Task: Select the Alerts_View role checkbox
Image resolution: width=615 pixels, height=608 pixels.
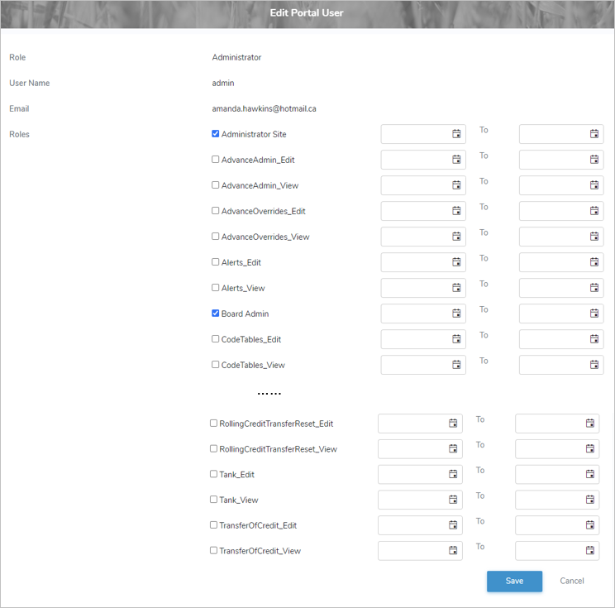Action: coord(216,288)
